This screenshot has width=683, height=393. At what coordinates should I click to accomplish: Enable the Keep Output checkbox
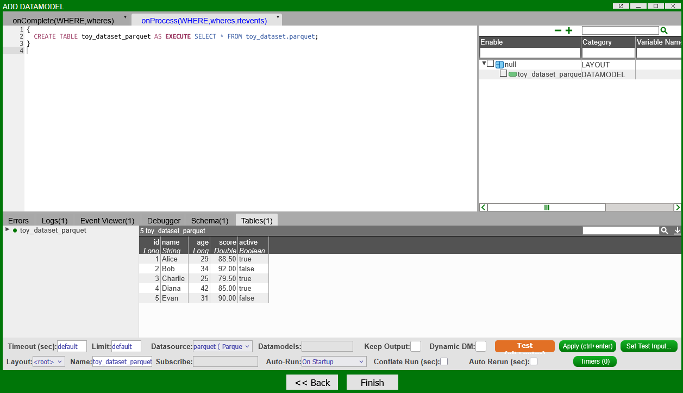(x=415, y=346)
